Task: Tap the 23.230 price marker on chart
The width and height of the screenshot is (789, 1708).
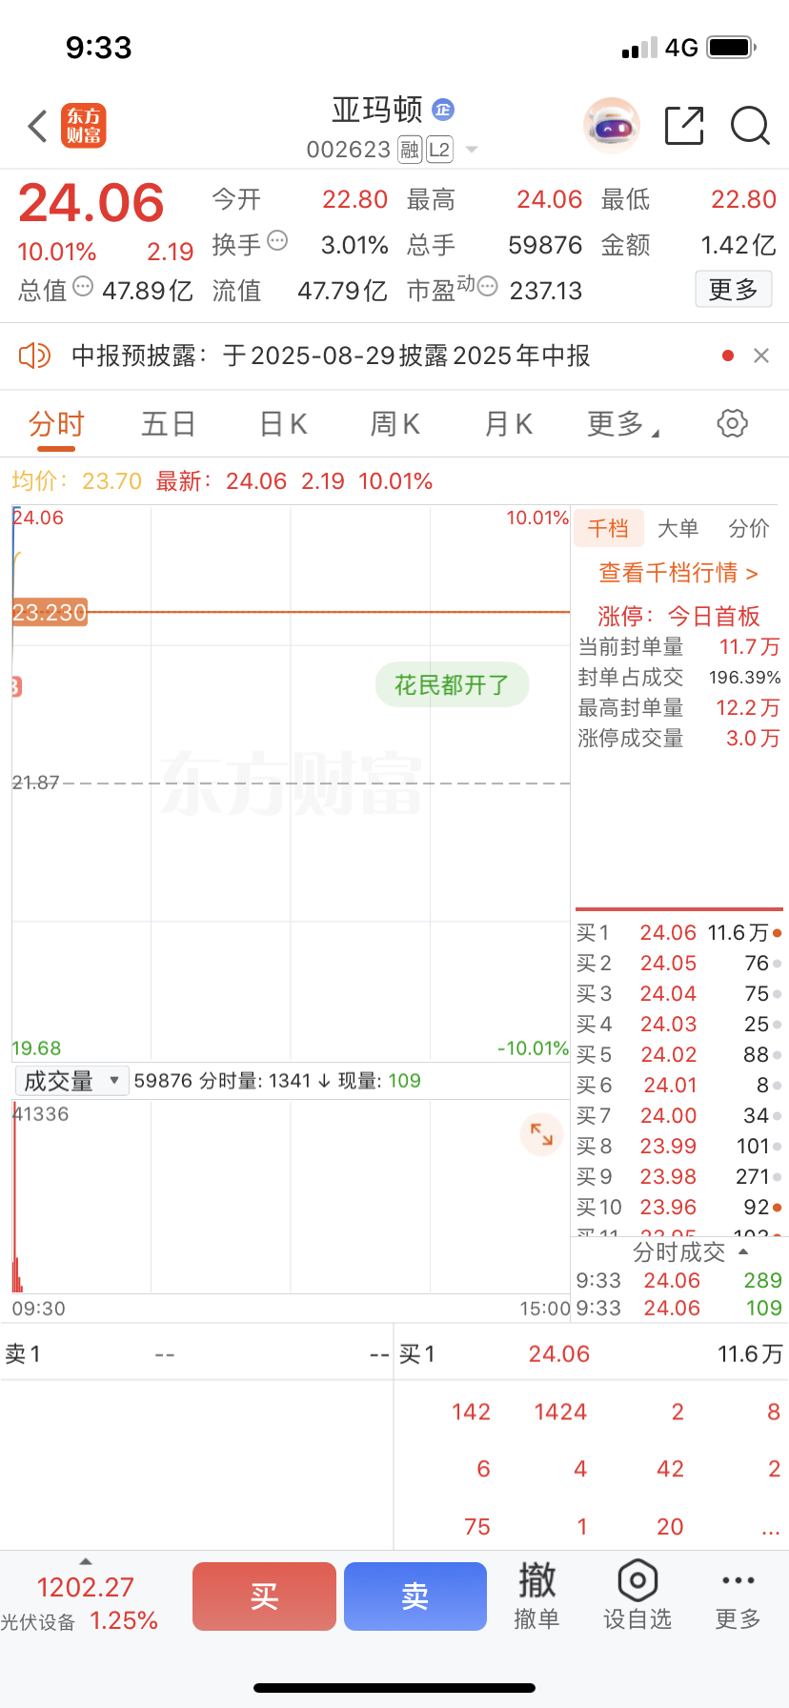Action: (x=50, y=612)
